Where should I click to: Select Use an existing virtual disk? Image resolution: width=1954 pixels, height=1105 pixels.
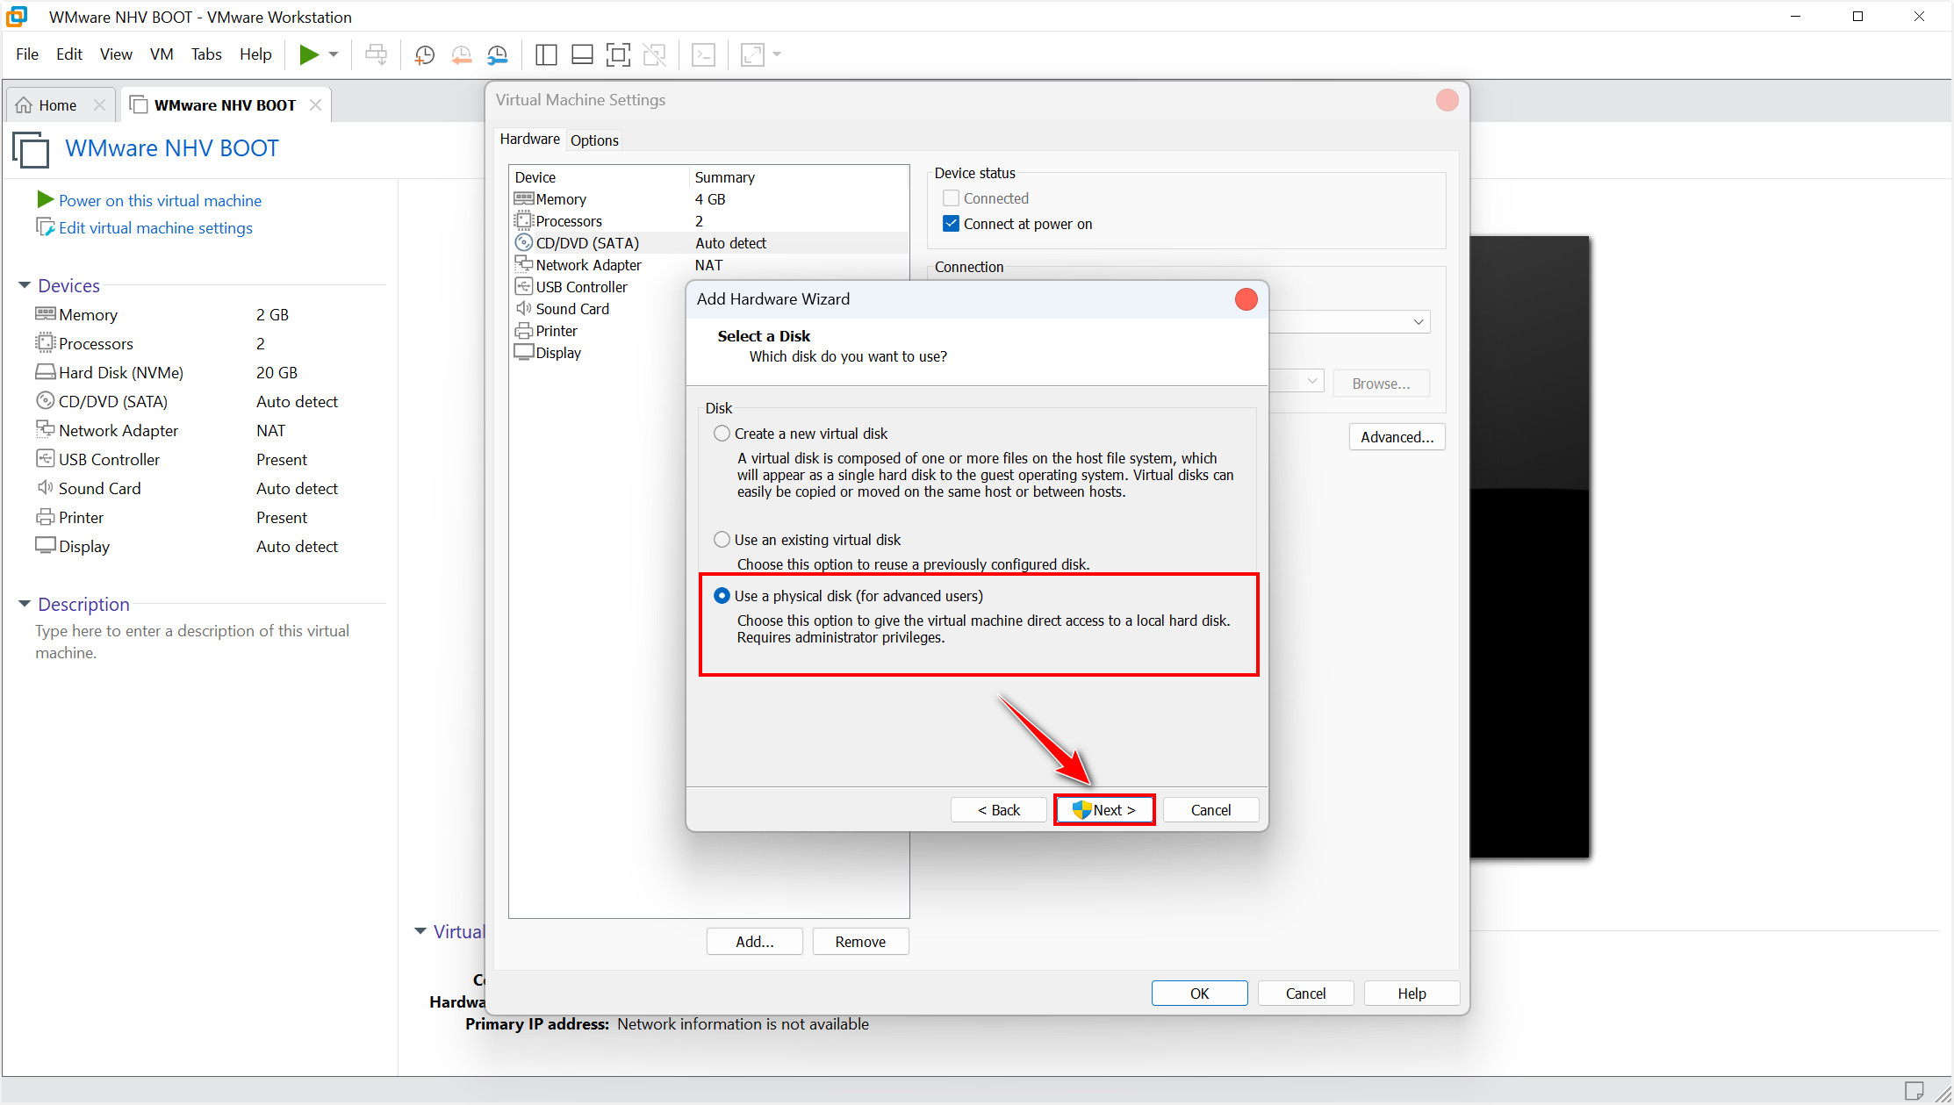[722, 540]
